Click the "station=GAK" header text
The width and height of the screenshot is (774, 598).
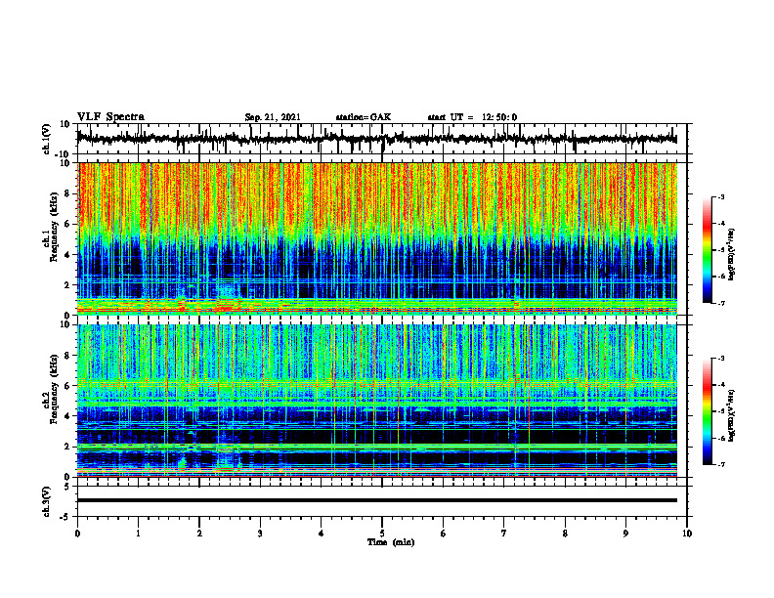(x=364, y=117)
